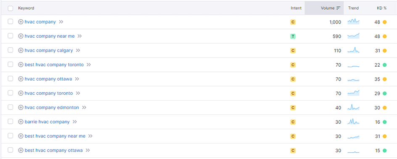Click the plus icon beside hvac company
This screenshot has height=159, width=397.
21,22
